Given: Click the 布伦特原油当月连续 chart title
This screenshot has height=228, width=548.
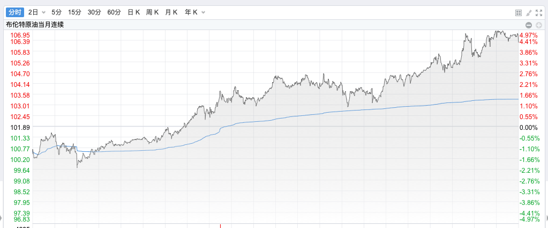Looking at the screenshot, I should coord(35,25).
